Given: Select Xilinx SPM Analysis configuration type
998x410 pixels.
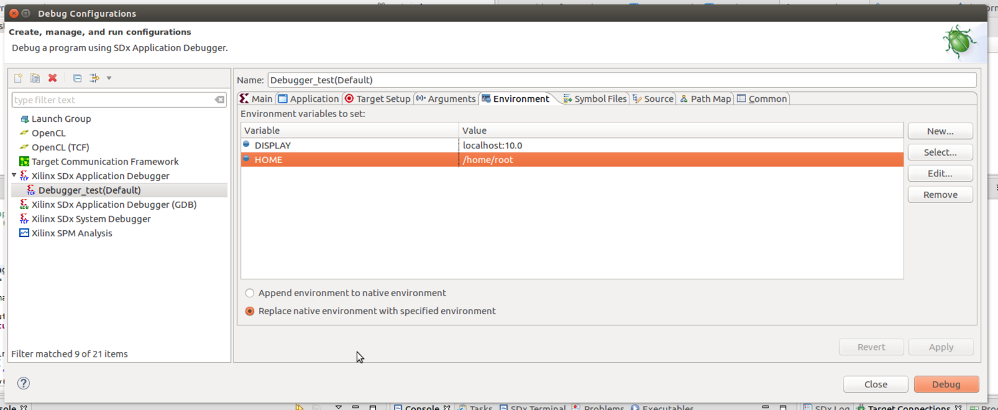Looking at the screenshot, I should [72, 234].
